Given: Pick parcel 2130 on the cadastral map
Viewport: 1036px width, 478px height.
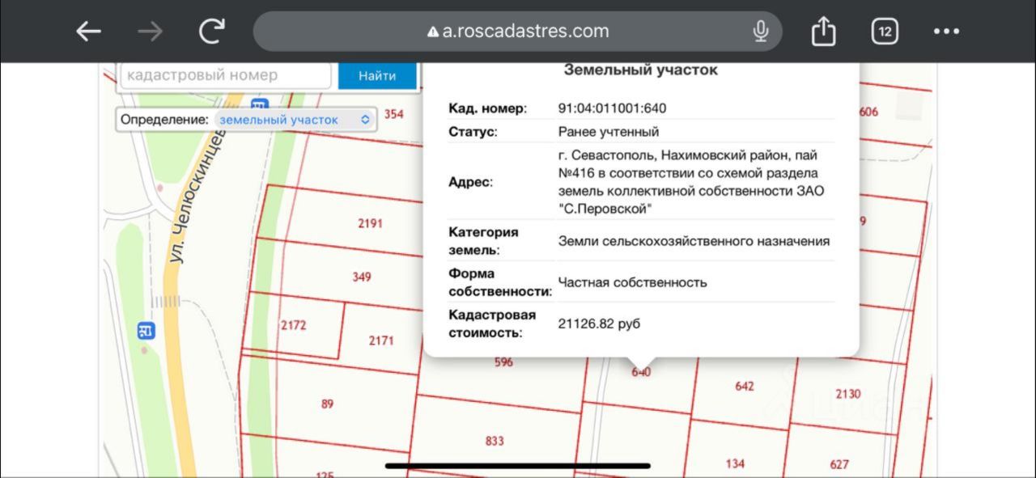Looking at the screenshot, I should point(847,394).
